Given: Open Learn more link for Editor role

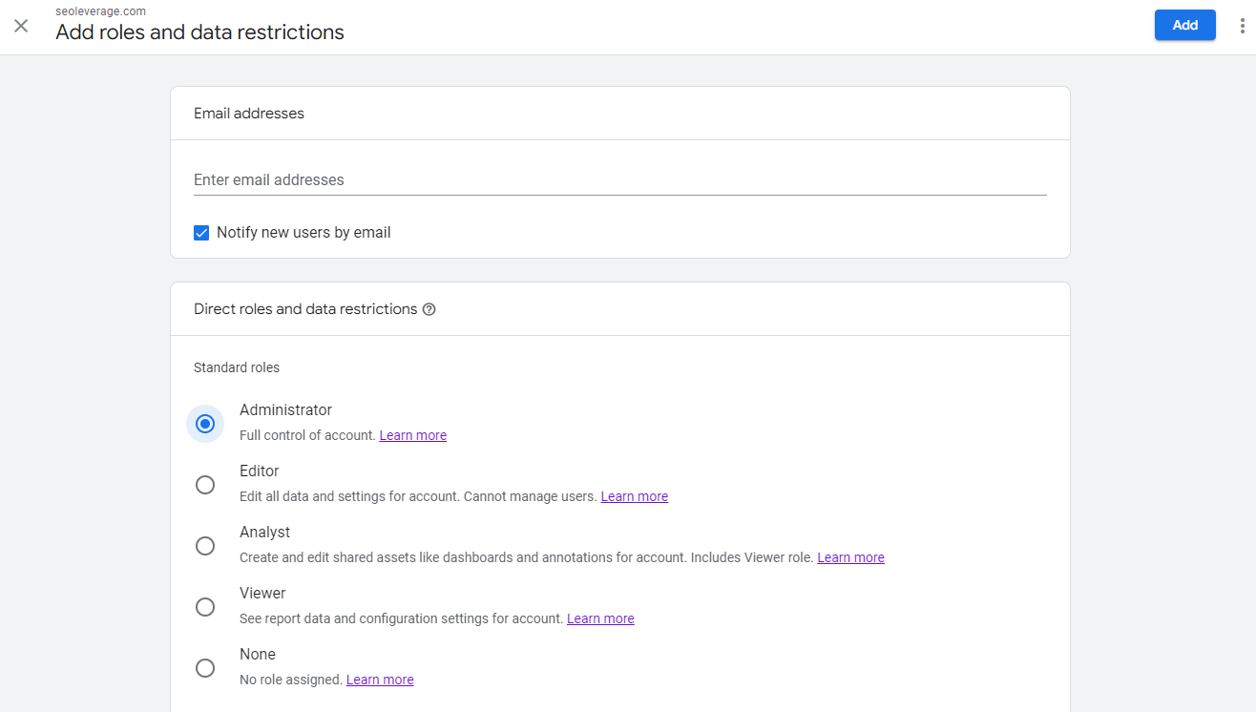Looking at the screenshot, I should tap(635, 496).
